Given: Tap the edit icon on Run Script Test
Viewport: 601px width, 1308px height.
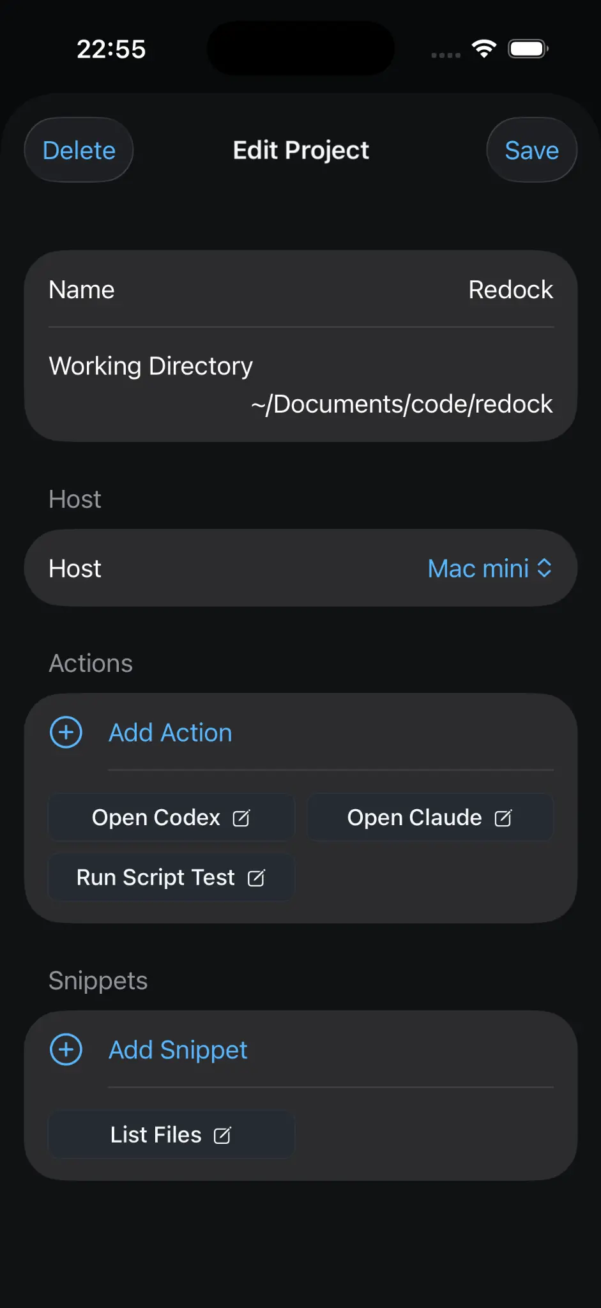Looking at the screenshot, I should (256, 878).
